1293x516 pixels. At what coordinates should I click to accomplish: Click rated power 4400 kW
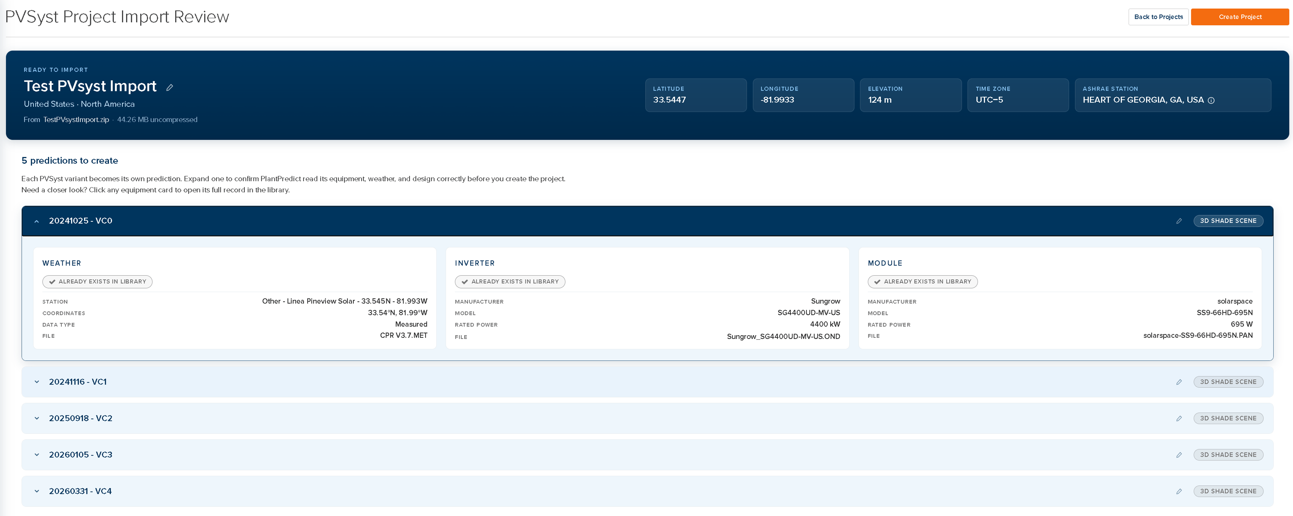coord(825,325)
